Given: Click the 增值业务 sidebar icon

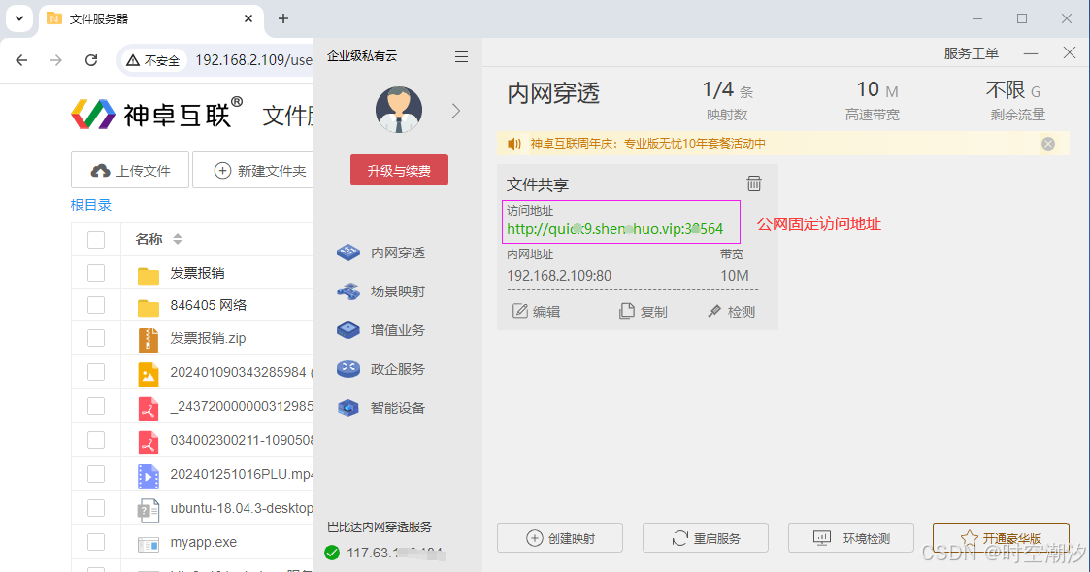Looking at the screenshot, I should click(348, 330).
